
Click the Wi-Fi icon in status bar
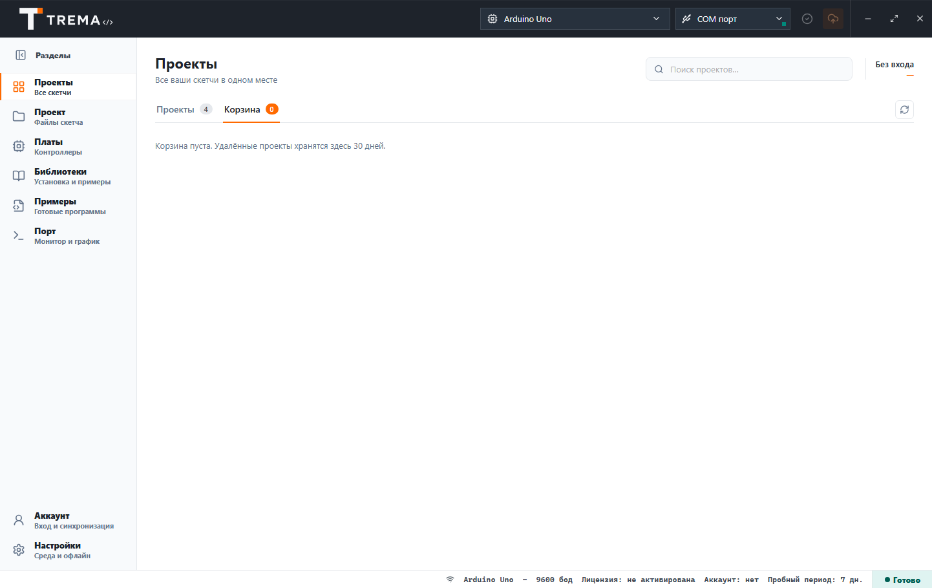tap(450, 580)
